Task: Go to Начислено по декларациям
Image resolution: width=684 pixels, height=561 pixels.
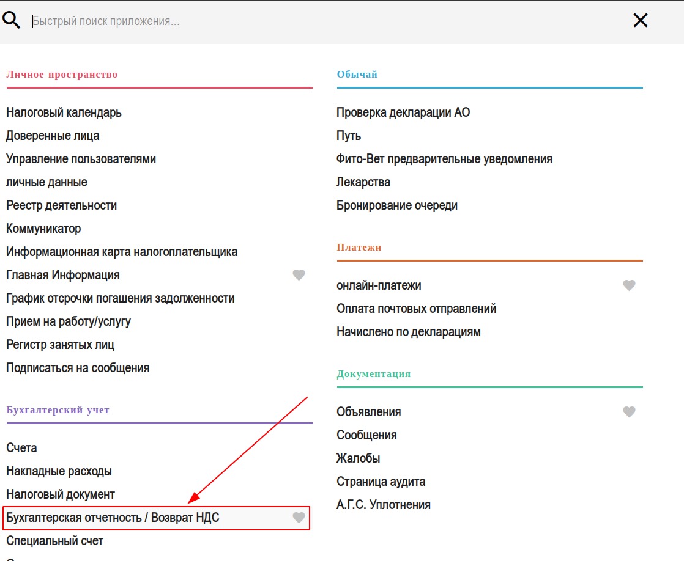Action: pos(409,332)
